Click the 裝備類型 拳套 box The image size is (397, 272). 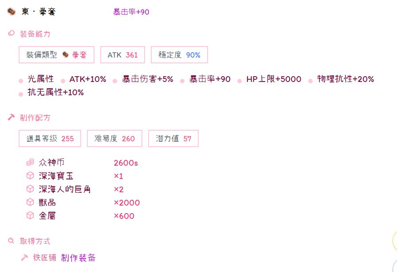click(57, 55)
